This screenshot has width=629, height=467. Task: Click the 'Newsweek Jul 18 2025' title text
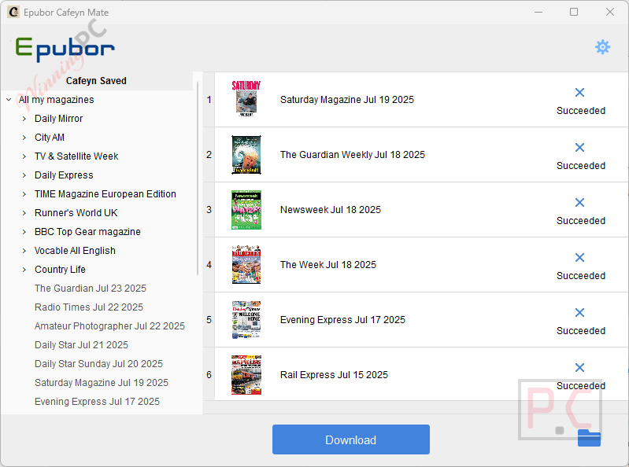tap(331, 210)
